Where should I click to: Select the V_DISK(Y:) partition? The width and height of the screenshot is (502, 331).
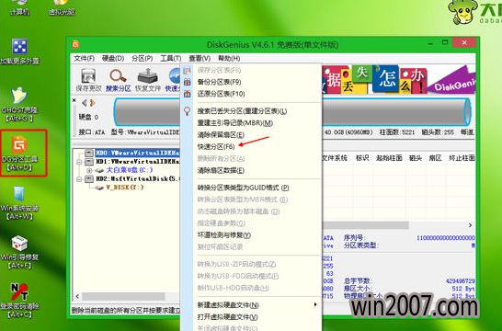click(x=125, y=188)
